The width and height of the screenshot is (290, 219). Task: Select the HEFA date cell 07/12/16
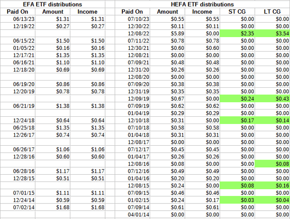tap(132, 171)
